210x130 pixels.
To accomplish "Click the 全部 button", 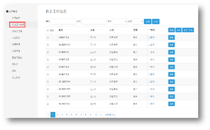I will point(156,21).
